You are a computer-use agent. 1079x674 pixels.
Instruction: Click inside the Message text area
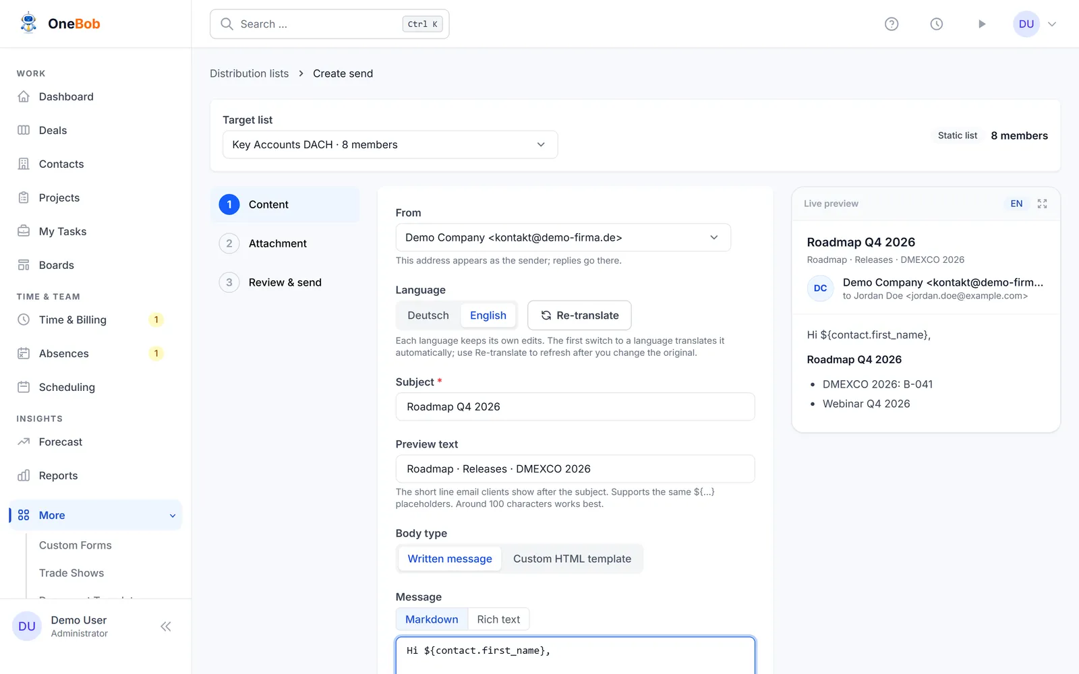575,655
